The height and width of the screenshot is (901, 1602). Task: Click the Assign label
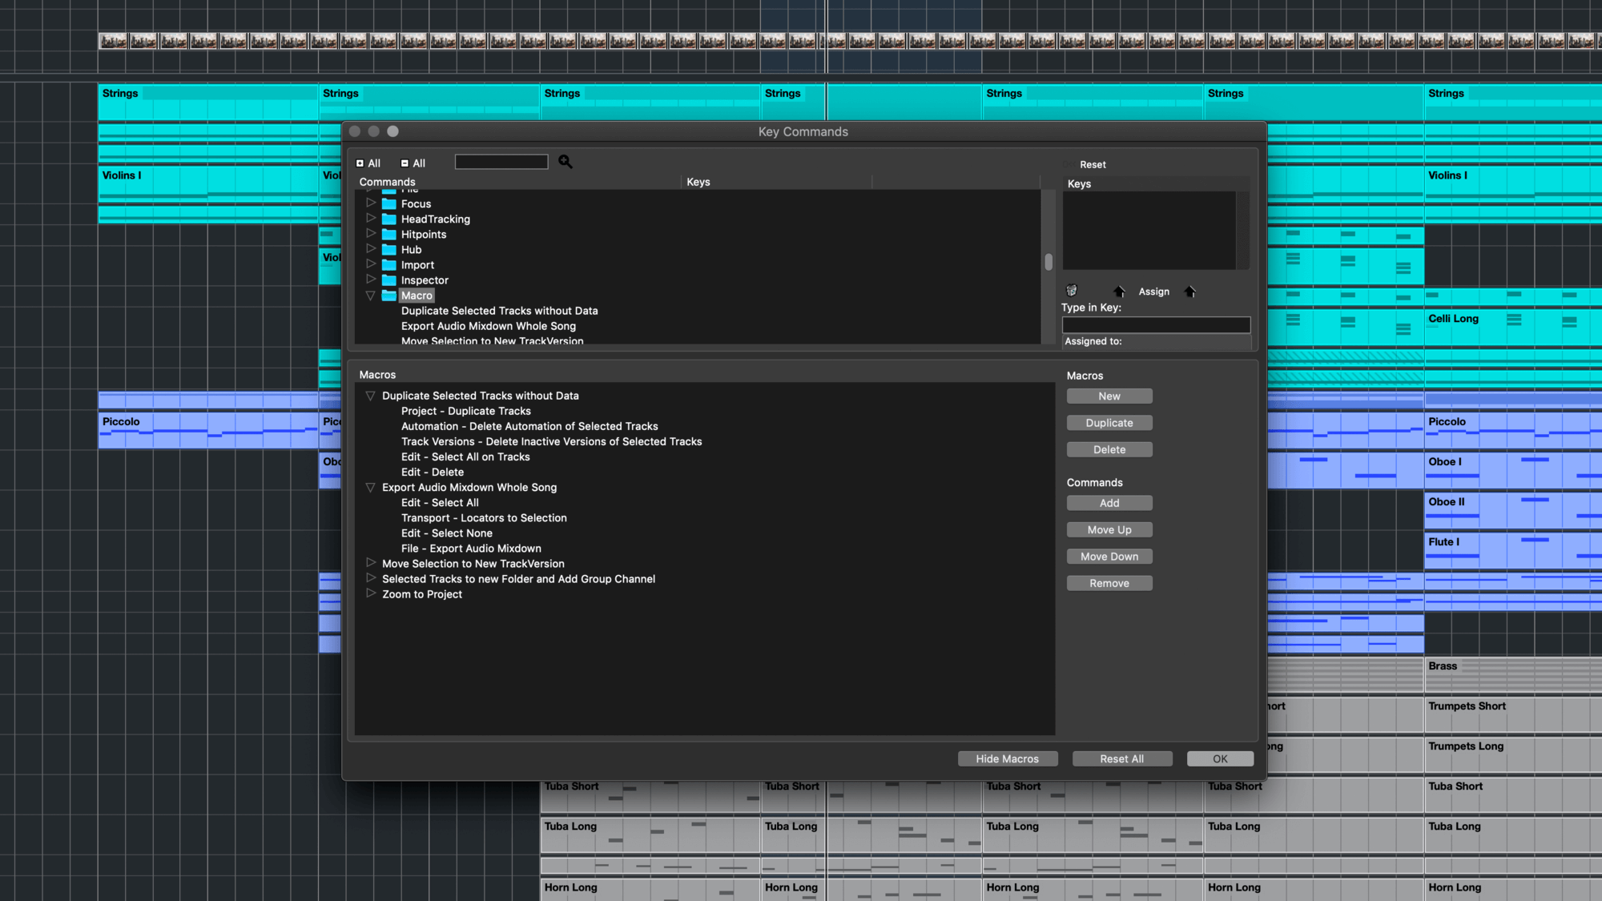tap(1154, 292)
